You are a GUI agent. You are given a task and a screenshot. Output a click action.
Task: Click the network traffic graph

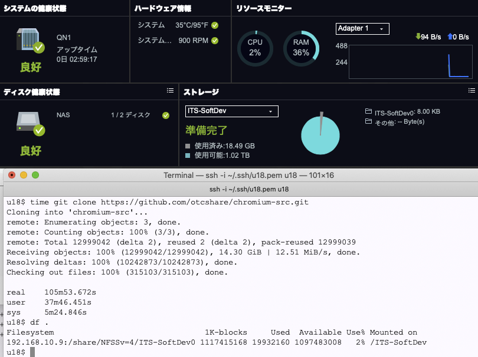coord(410,62)
